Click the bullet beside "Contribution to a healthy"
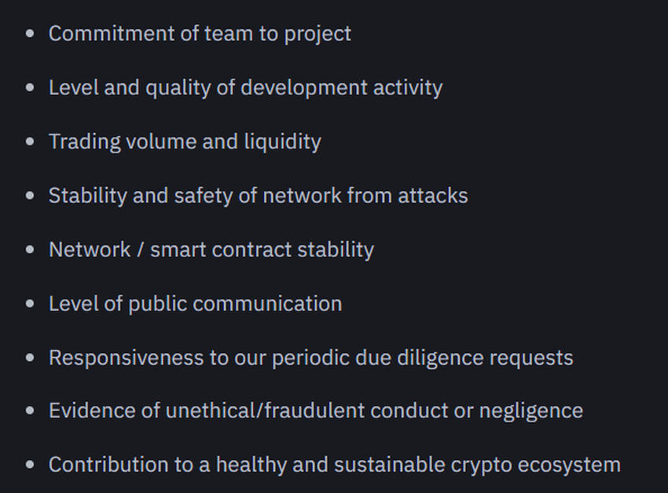 30,465
